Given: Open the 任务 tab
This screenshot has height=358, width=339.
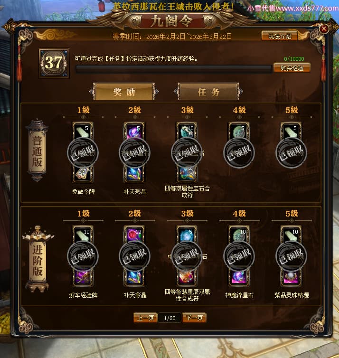Looking at the screenshot, I should tap(208, 92).
